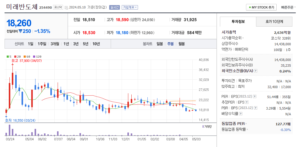Click the tallest volume bar near 03/24
The image size is (300, 147).
[9, 130]
